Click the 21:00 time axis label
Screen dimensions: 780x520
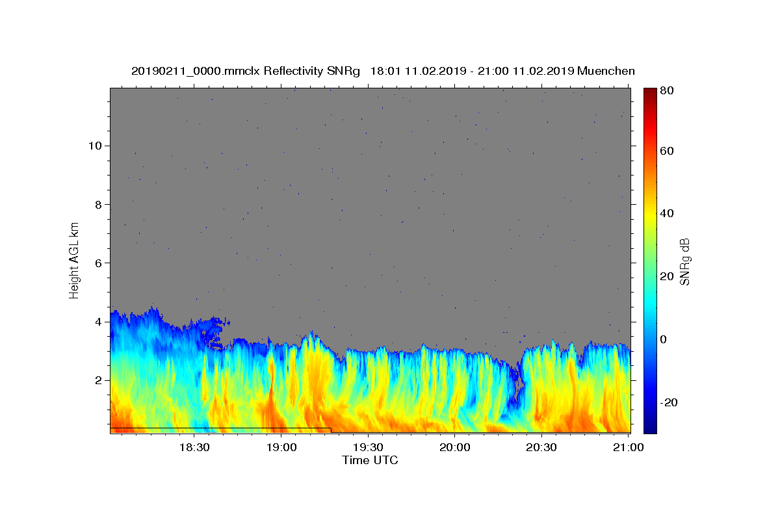click(628, 447)
